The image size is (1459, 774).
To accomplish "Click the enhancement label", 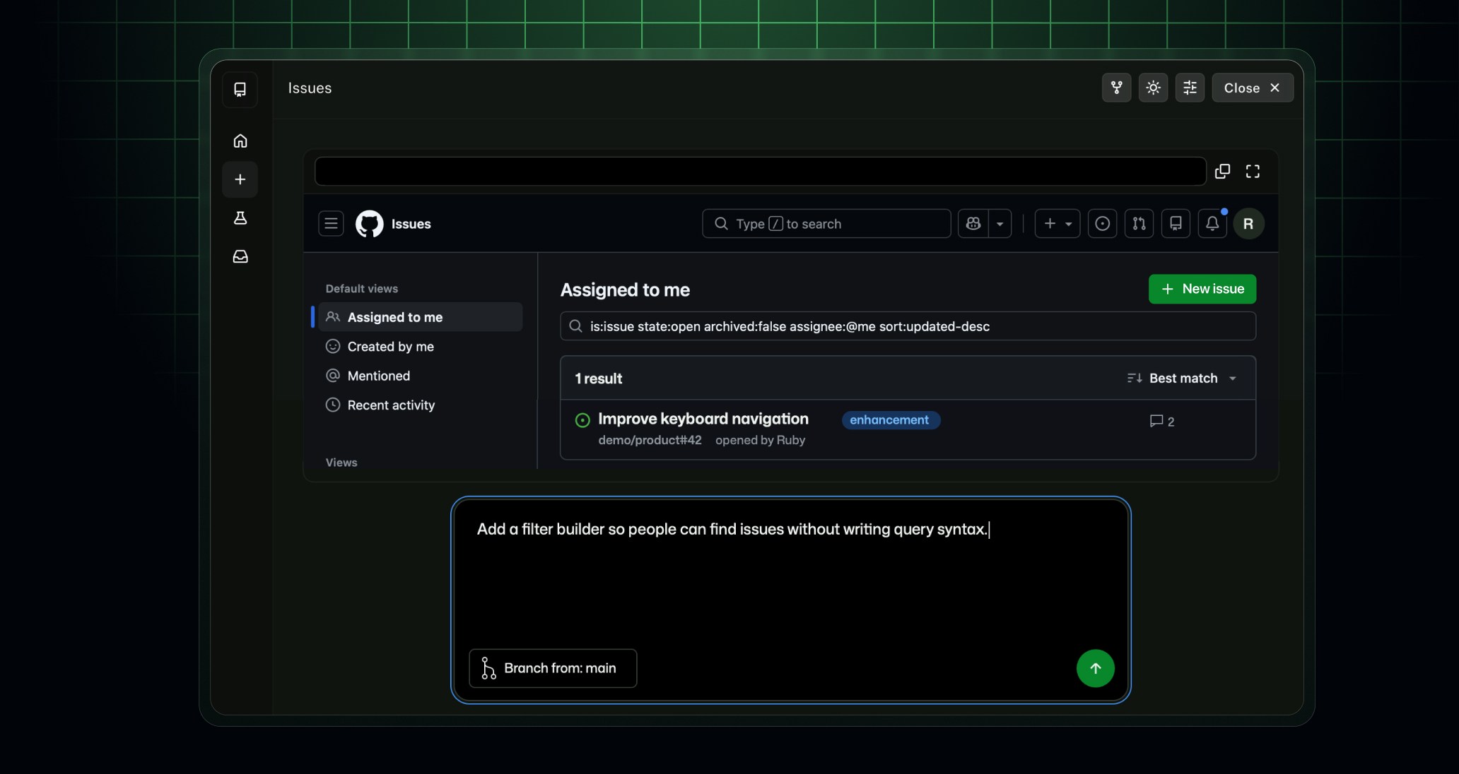I will tap(890, 420).
